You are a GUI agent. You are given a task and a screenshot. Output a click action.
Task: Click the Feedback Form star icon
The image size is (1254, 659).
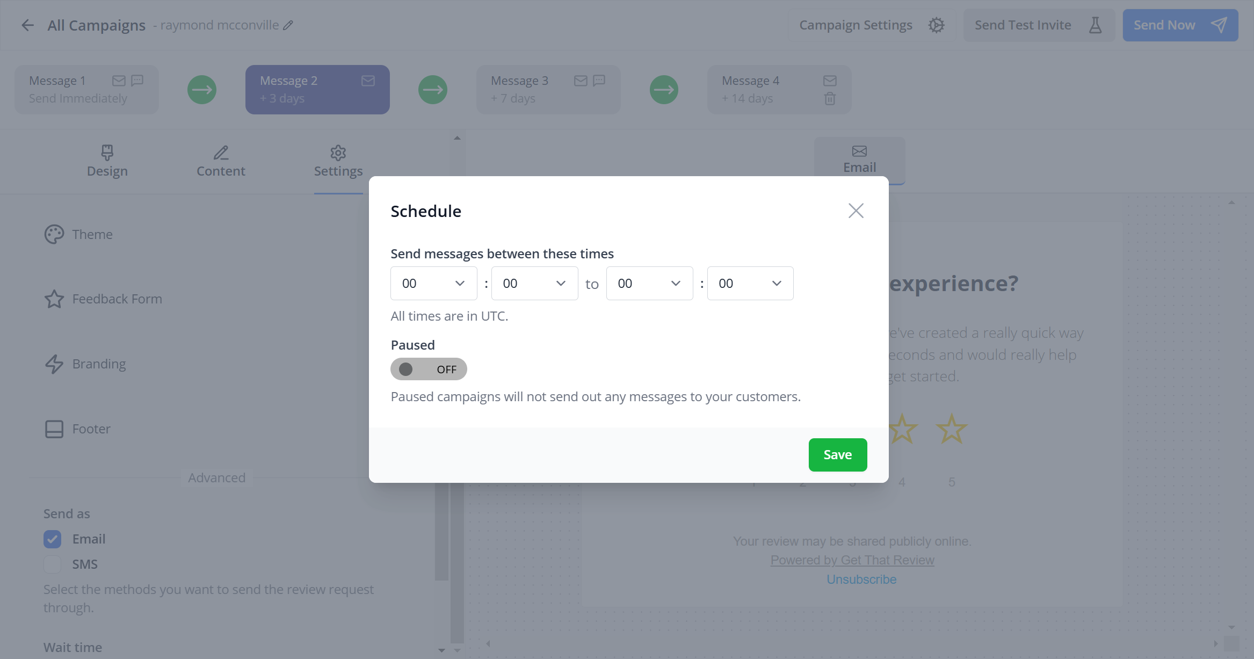(54, 299)
